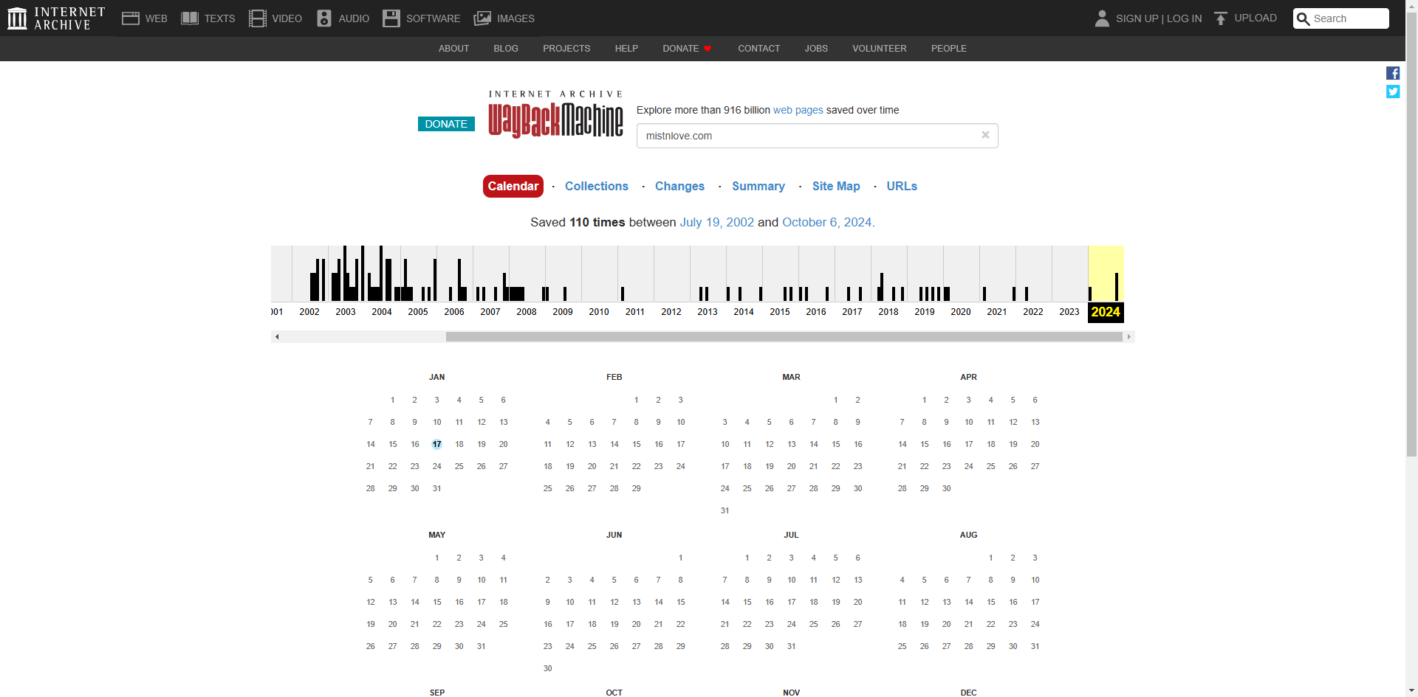Click the LOG IN link
This screenshot has height=697, width=1418.
pyautogui.click(x=1184, y=18)
